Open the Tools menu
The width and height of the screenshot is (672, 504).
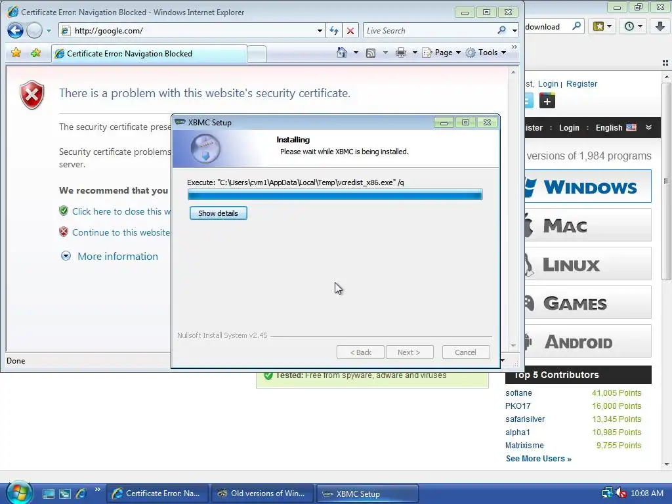tap(486, 52)
